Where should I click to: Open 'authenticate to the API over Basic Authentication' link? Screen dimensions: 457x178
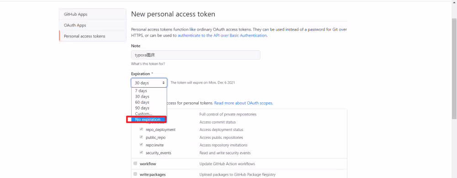222,36
